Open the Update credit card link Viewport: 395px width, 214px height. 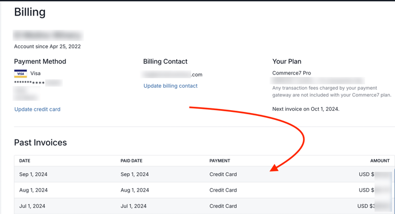point(37,109)
